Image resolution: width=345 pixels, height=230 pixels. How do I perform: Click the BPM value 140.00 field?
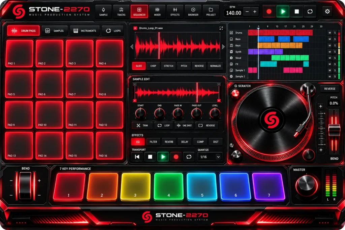(234, 13)
